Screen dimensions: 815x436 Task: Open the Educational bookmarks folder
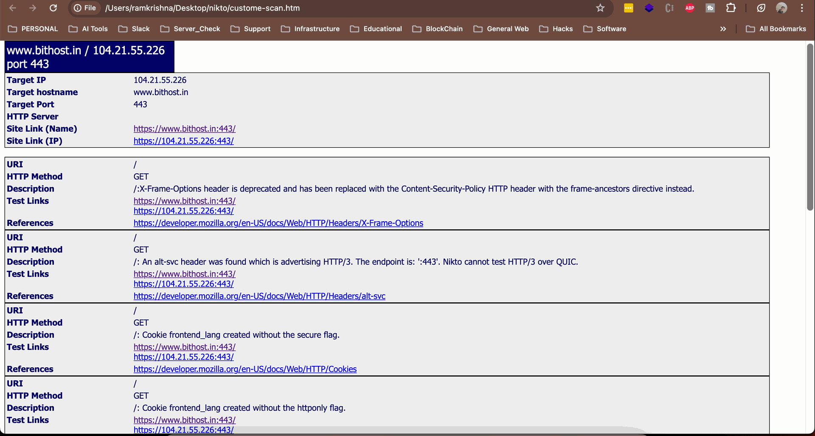coord(376,29)
